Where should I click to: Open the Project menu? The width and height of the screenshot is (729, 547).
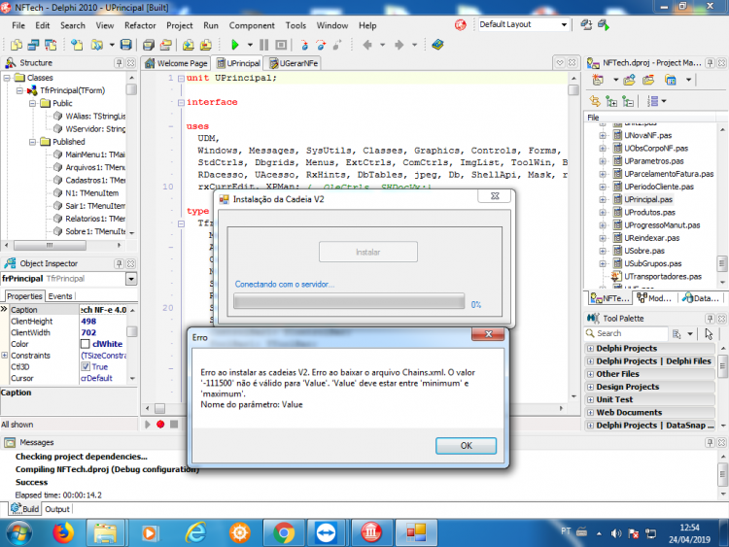pyautogui.click(x=180, y=25)
